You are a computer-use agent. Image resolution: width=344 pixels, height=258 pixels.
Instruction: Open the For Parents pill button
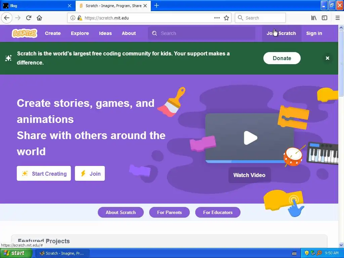click(169, 212)
